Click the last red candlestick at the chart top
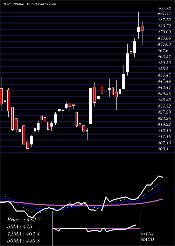Viewport: 175px width, 246px height. click(x=142, y=28)
